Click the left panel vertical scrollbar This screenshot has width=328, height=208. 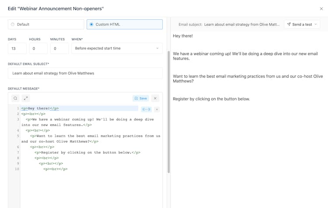tap(168, 109)
